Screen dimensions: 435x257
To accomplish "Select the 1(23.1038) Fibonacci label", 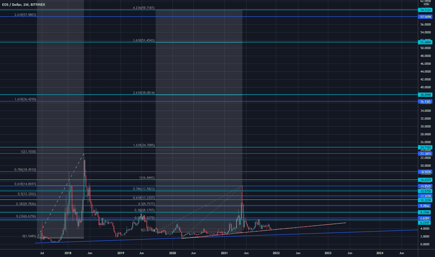I will pyautogui.click(x=28, y=152).
